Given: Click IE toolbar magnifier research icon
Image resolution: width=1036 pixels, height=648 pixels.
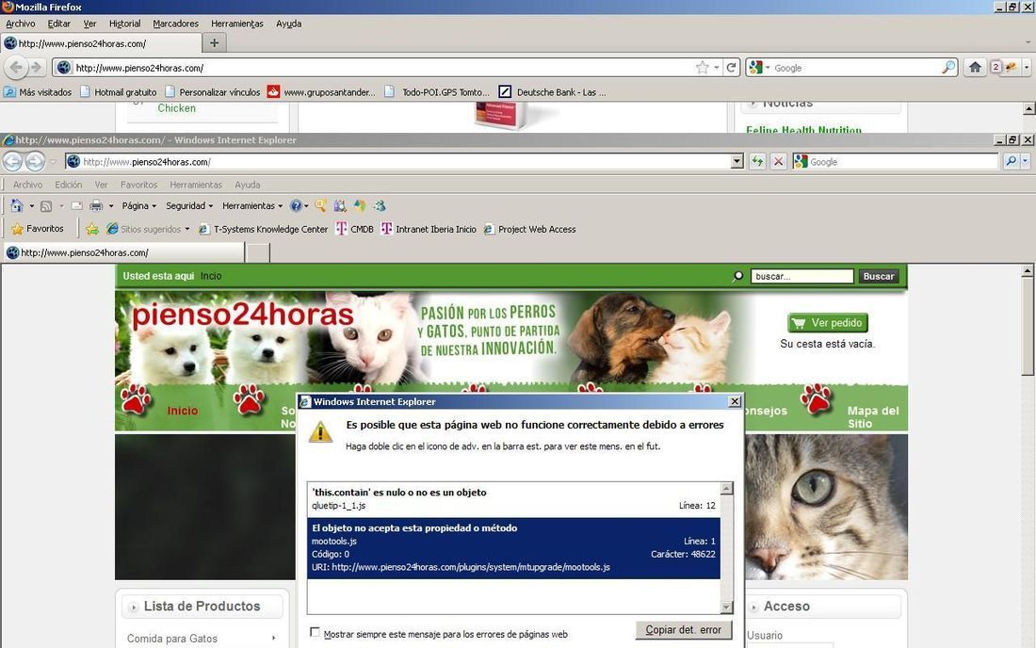Looking at the screenshot, I should 320,206.
